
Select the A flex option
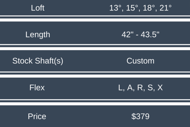coord(130,88)
